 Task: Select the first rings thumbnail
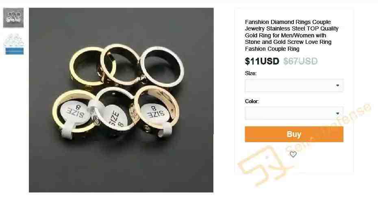13,17
